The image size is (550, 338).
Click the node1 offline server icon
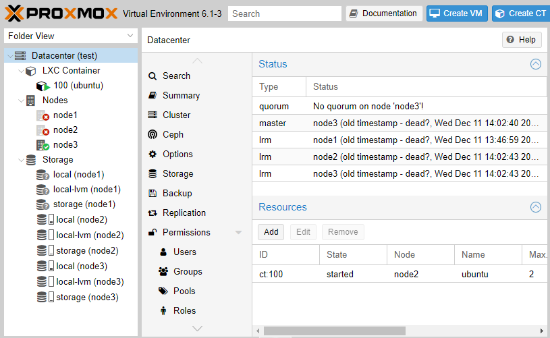(42, 115)
